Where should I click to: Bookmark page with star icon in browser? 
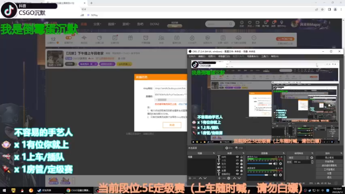[322, 9]
